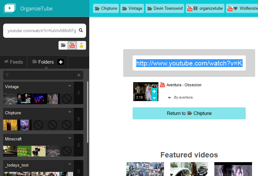The height and width of the screenshot is (176, 258).
Task: Click second thumbnail in Chiptune folder
Action: (24, 125)
